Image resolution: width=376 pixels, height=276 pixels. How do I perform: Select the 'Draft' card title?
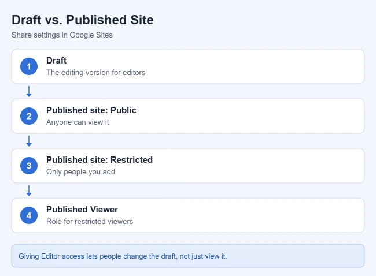[56, 61]
